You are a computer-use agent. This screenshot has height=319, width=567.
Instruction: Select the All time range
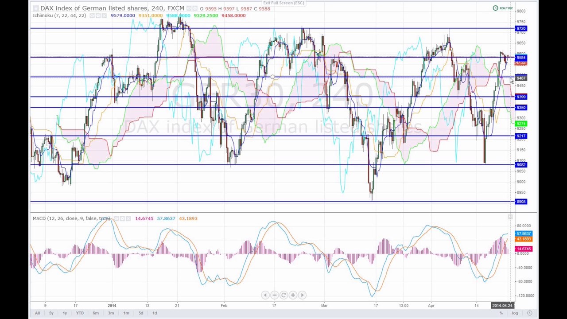[x=37, y=313]
